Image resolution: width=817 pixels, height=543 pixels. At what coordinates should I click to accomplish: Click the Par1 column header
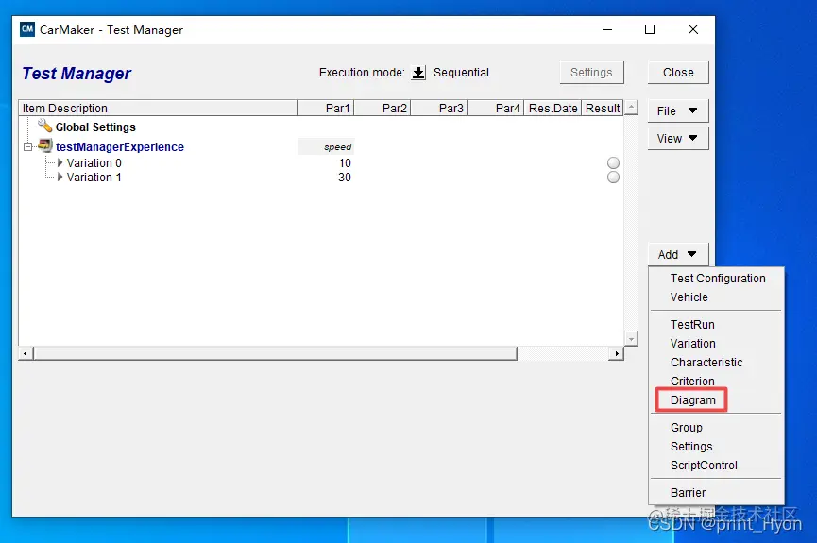[x=326, y=108]
